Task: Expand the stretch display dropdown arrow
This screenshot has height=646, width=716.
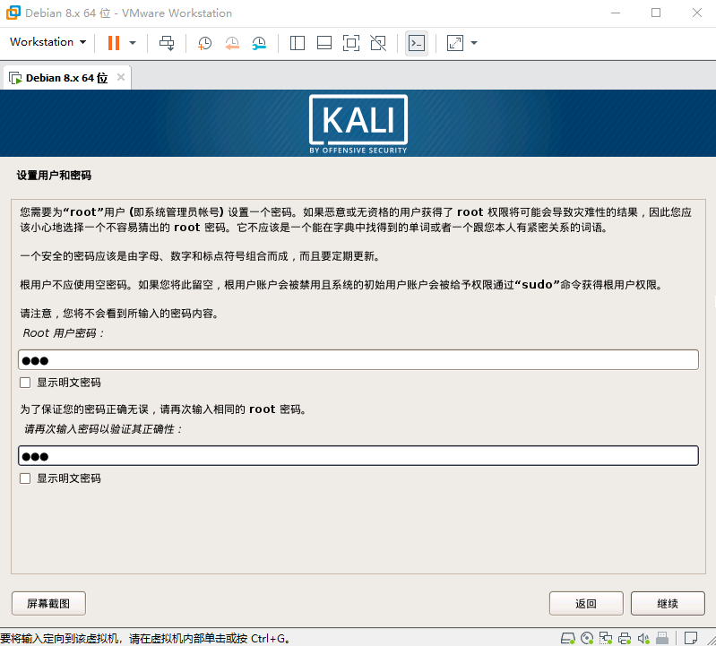Action: pyautogui.click(x=474, y=43)
